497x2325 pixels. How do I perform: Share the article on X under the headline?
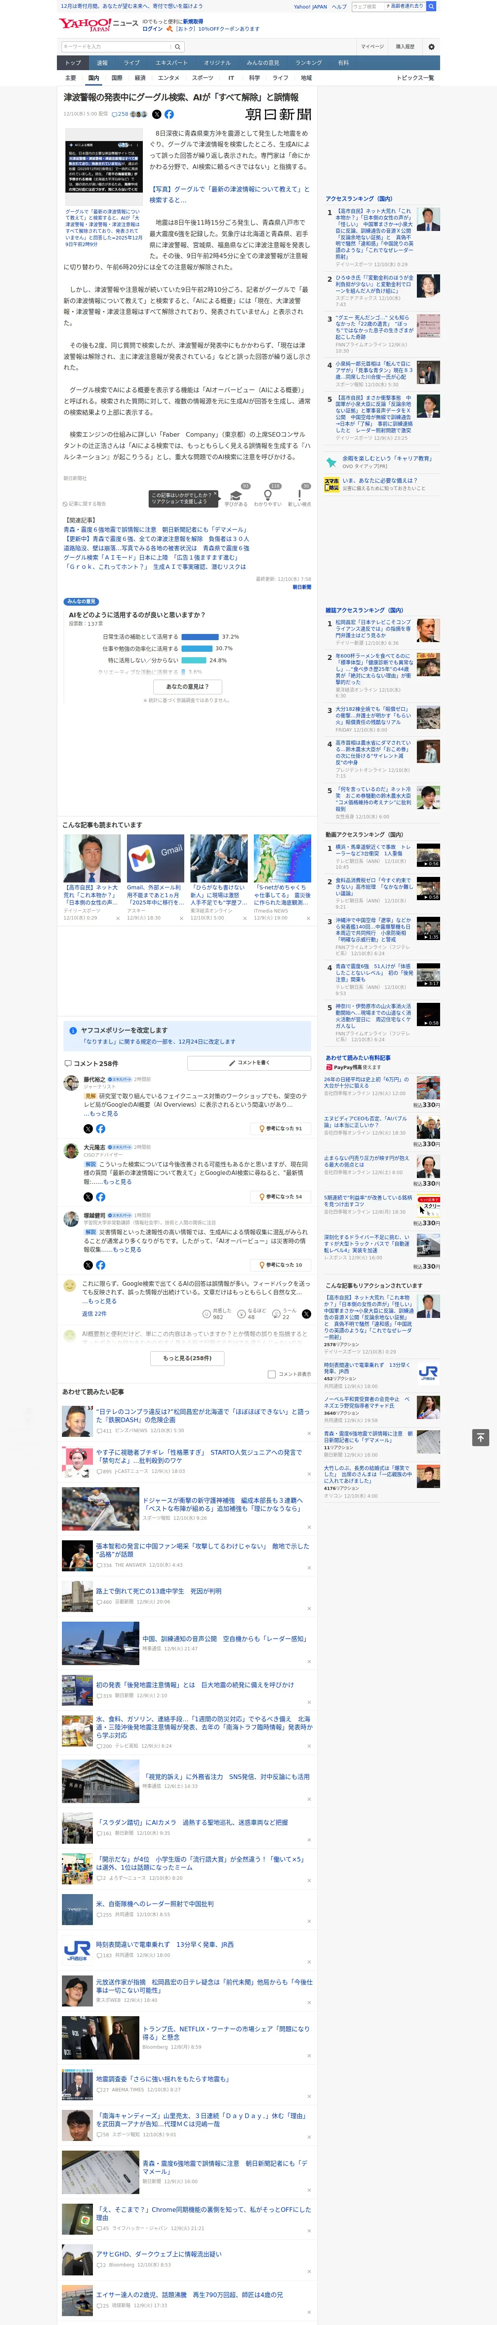pyautogui.click(x=157, y=115)
